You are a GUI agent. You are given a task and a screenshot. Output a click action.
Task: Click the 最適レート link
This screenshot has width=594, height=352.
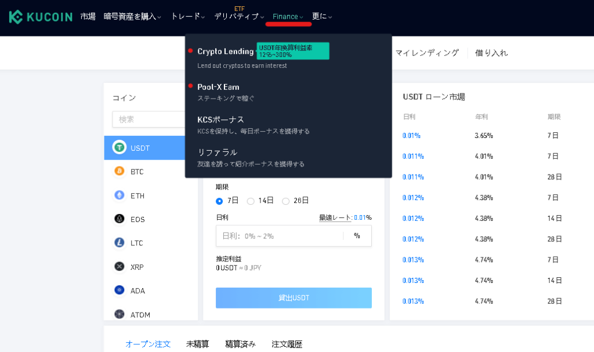tap(335, 217)
